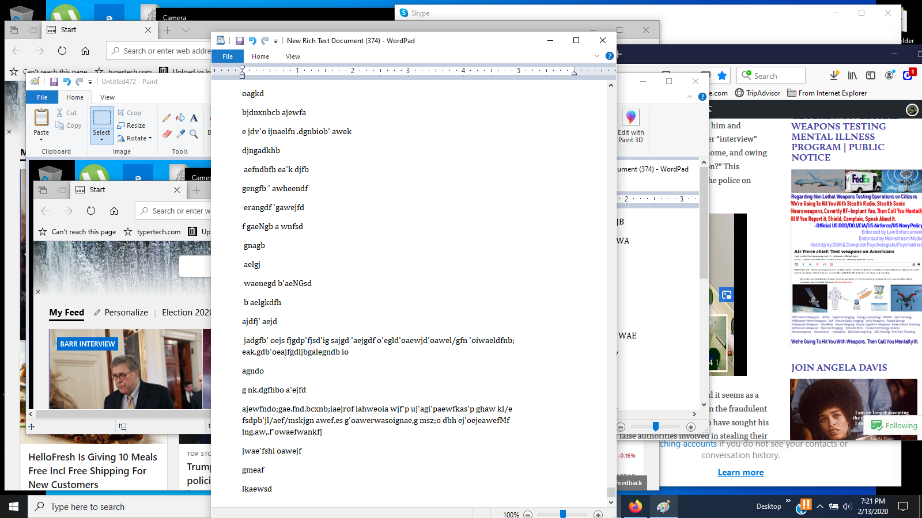Select the Start tab in Edge
Image resolution: width=922 pixels, height=518 pixels.
point(99,30)
